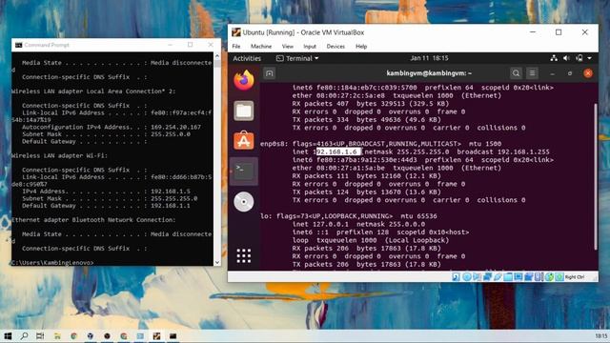
Task: Maximize the Ubuntu terminal window
Action: pos(570,73)
